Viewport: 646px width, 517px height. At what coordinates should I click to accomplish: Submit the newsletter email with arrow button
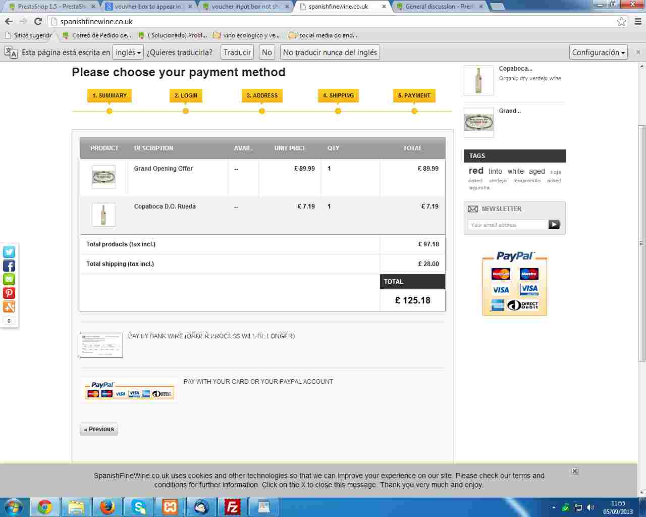click(x=554, y=225)
